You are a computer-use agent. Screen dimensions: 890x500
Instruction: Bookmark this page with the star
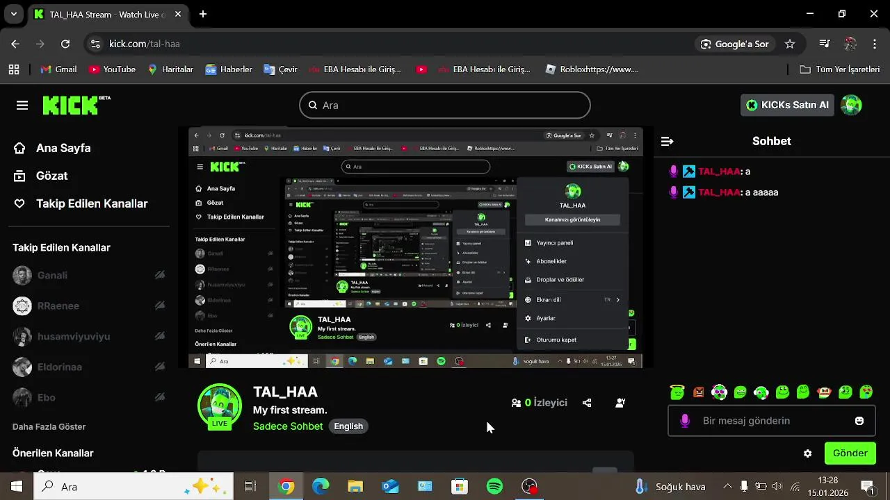790,44
